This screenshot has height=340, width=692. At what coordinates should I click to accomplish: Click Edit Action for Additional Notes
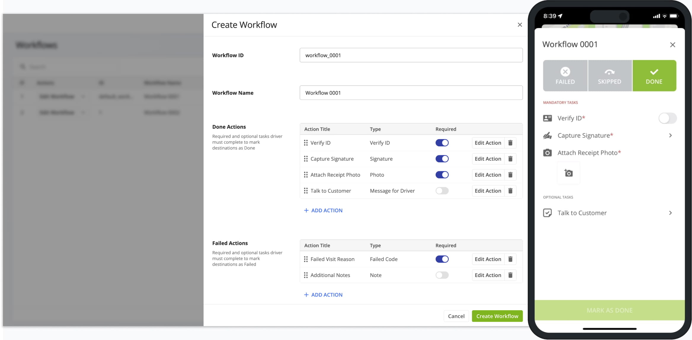click(x=488, y=275)
